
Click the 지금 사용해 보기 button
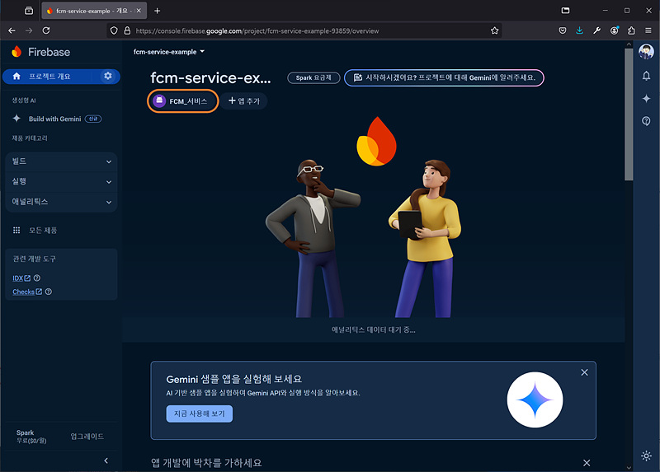[x=199, y=414]
